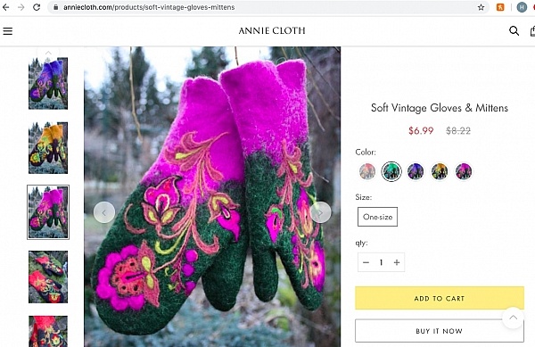This screenshot has width=535, height=347.
Task: Select the One-size option
Action: (377, 217)
